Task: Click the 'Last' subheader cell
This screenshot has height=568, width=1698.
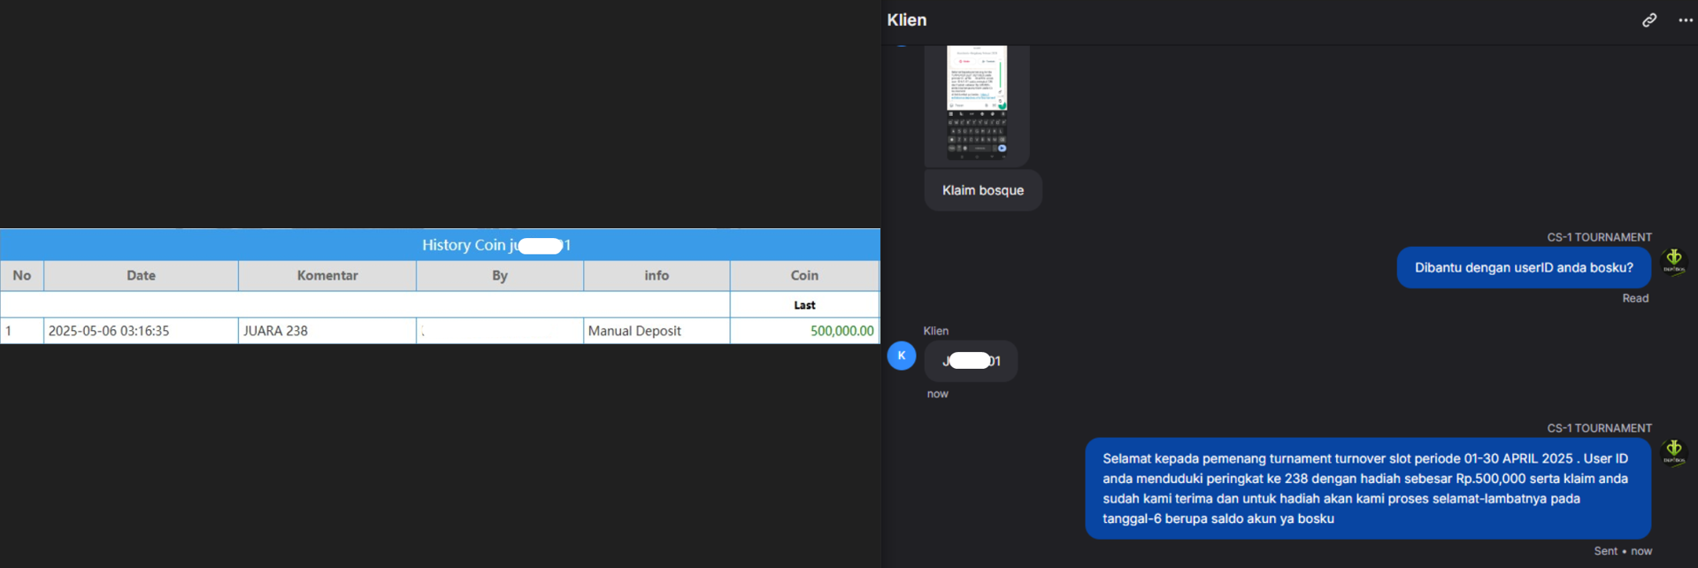Action: (x=804, y=304)
